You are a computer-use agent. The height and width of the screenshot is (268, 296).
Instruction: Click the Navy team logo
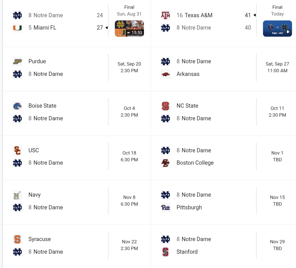[x=17, y=195]
